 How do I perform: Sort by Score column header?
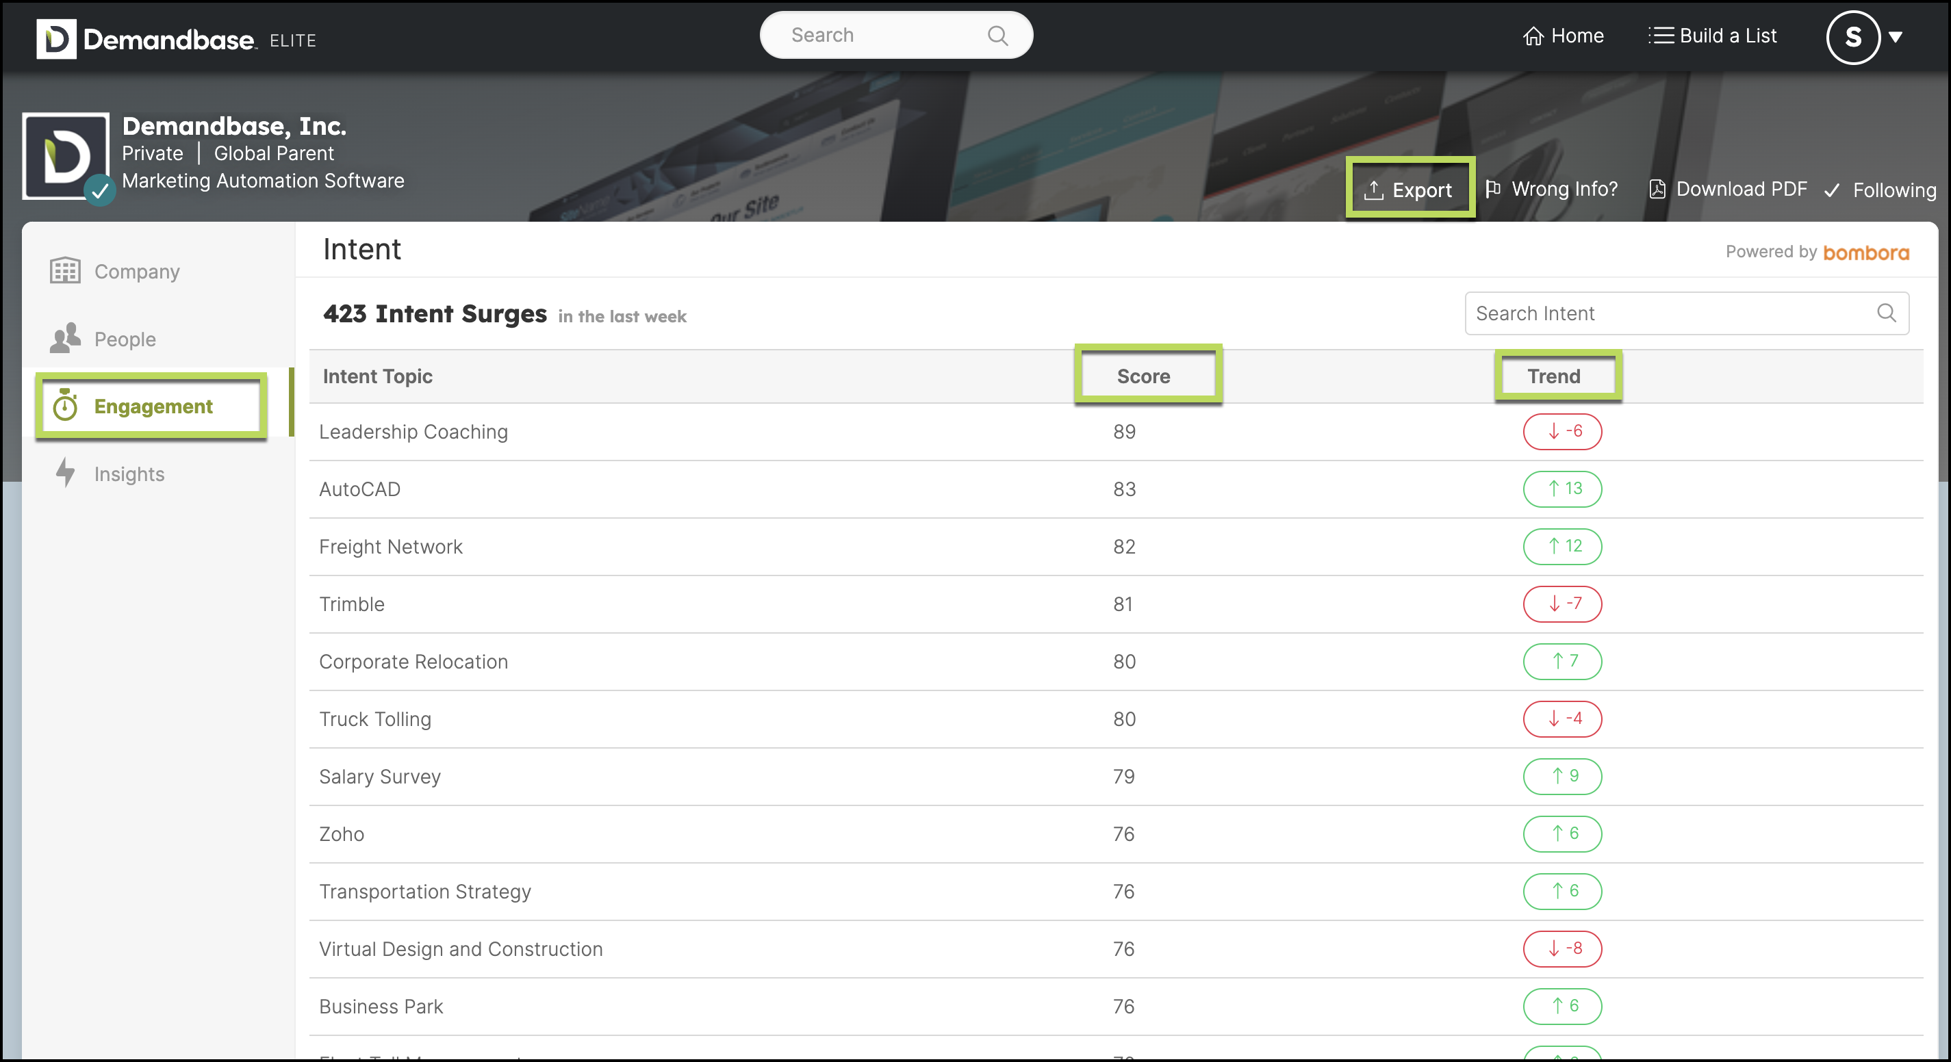coord(1144,376)
